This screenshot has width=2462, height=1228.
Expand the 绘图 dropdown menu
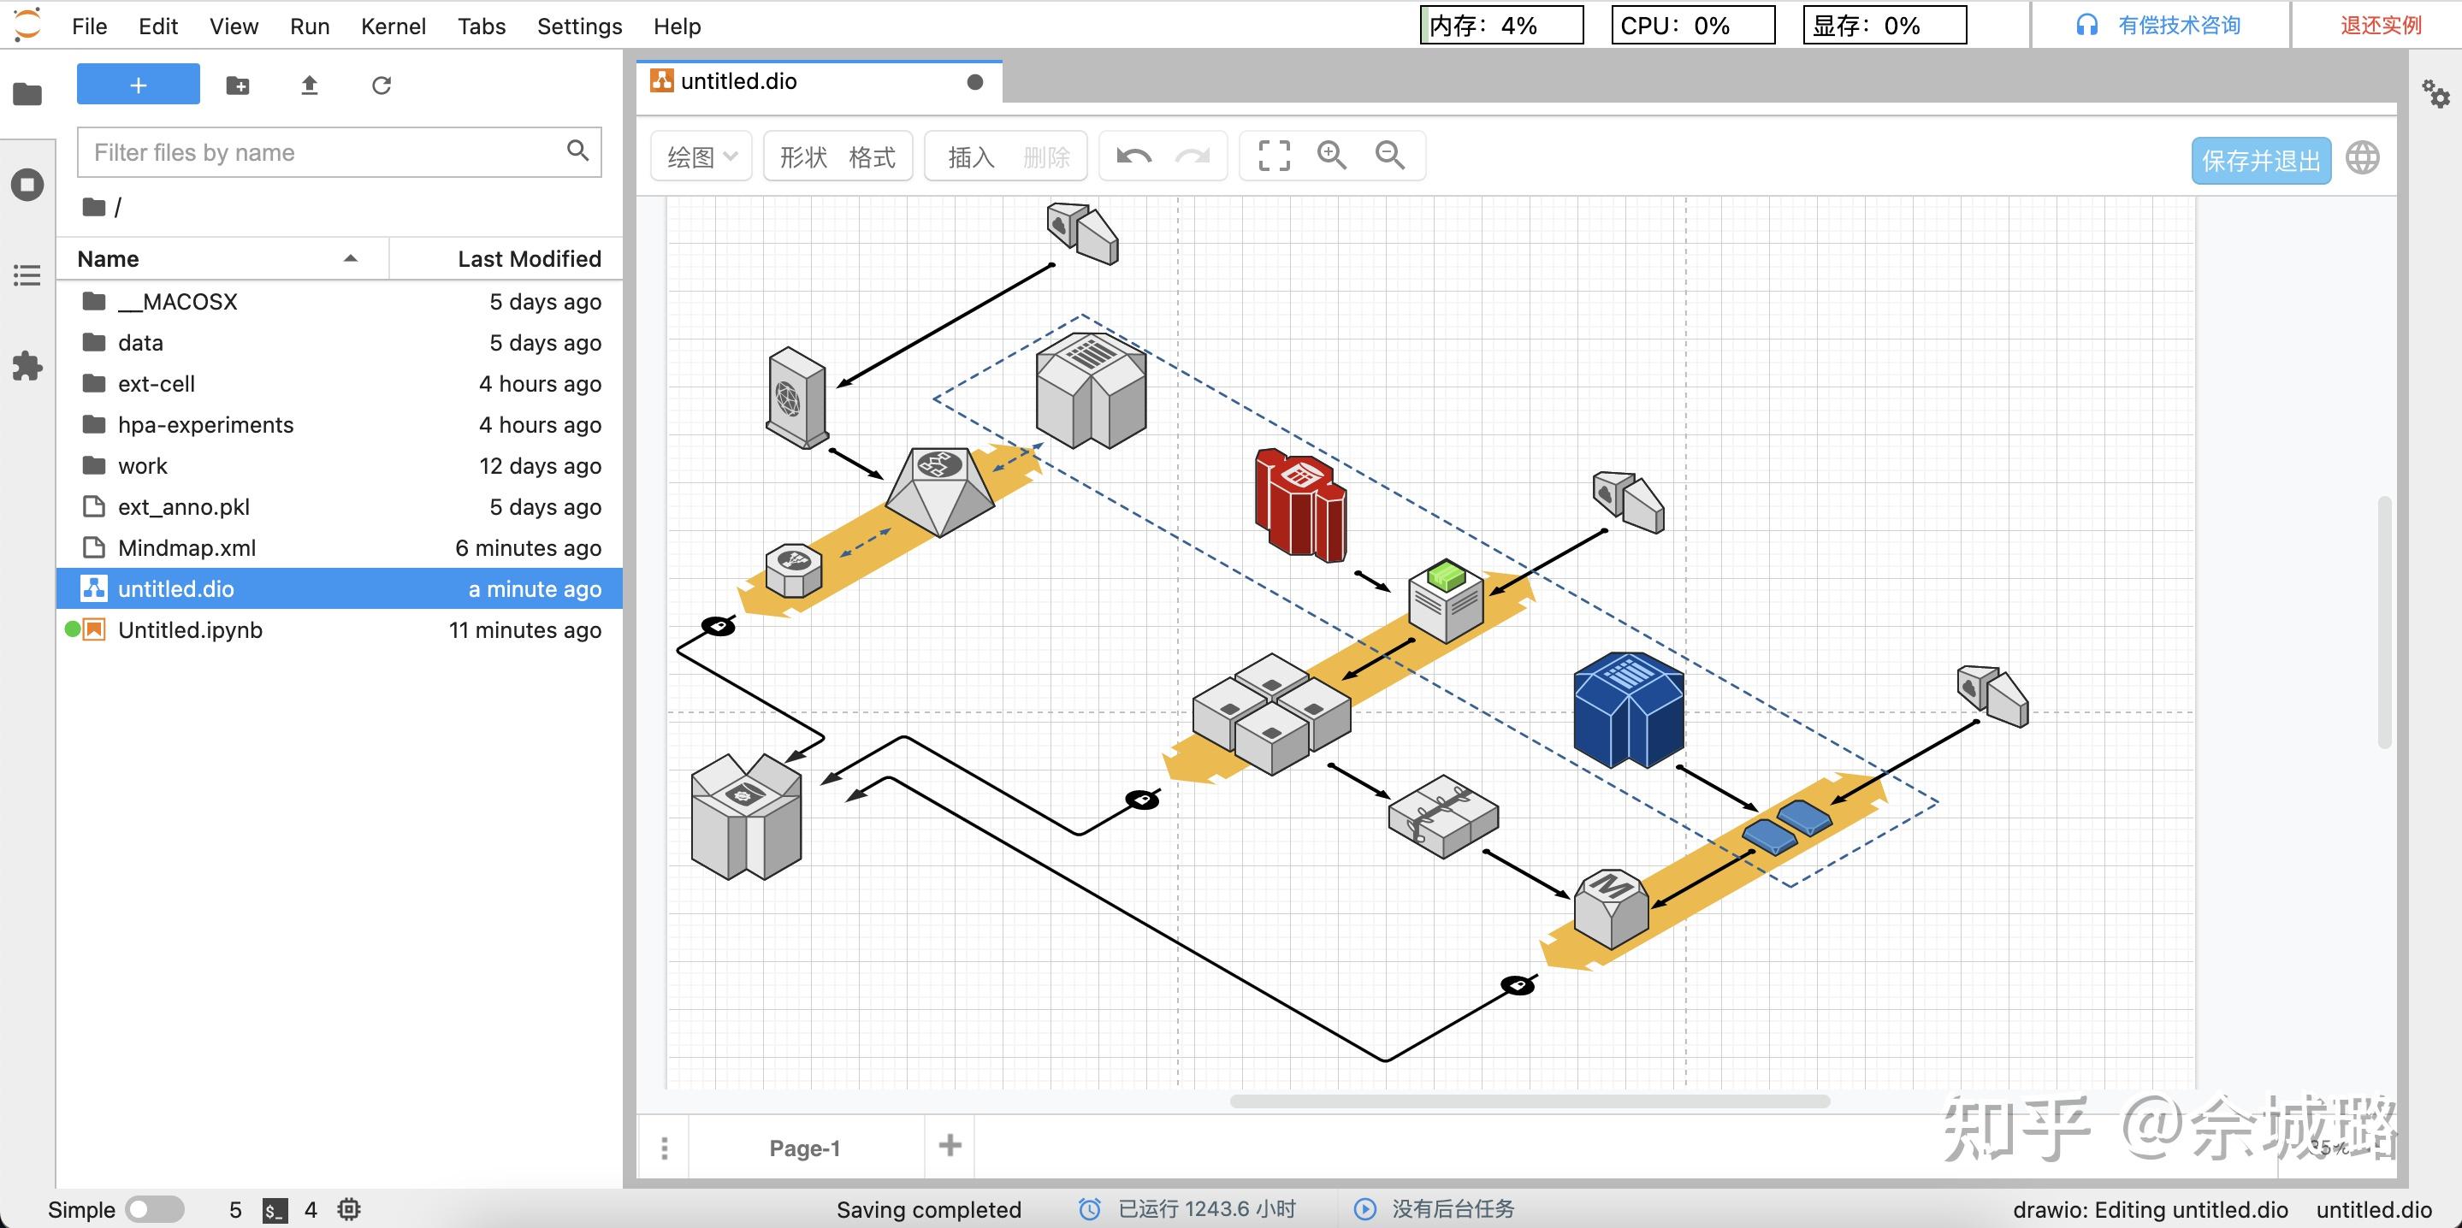coord(701,156)
